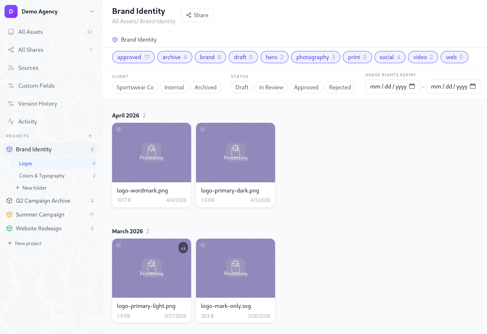
Task: Click the Sources feed icon
Action: 11,68
